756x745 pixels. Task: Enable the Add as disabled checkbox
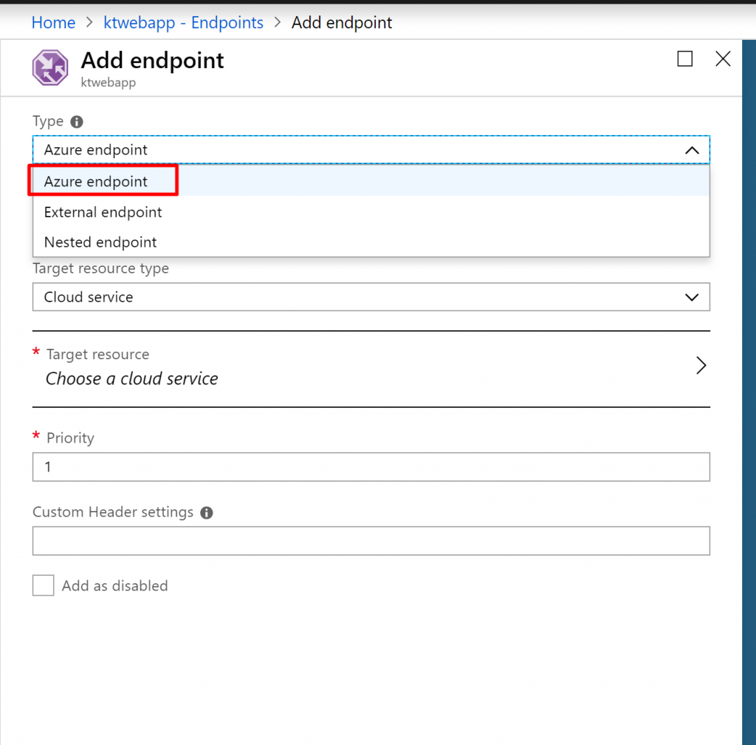[44, 585]
